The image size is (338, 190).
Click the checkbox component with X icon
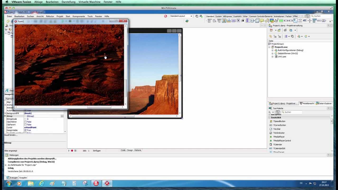coord(238,21)
